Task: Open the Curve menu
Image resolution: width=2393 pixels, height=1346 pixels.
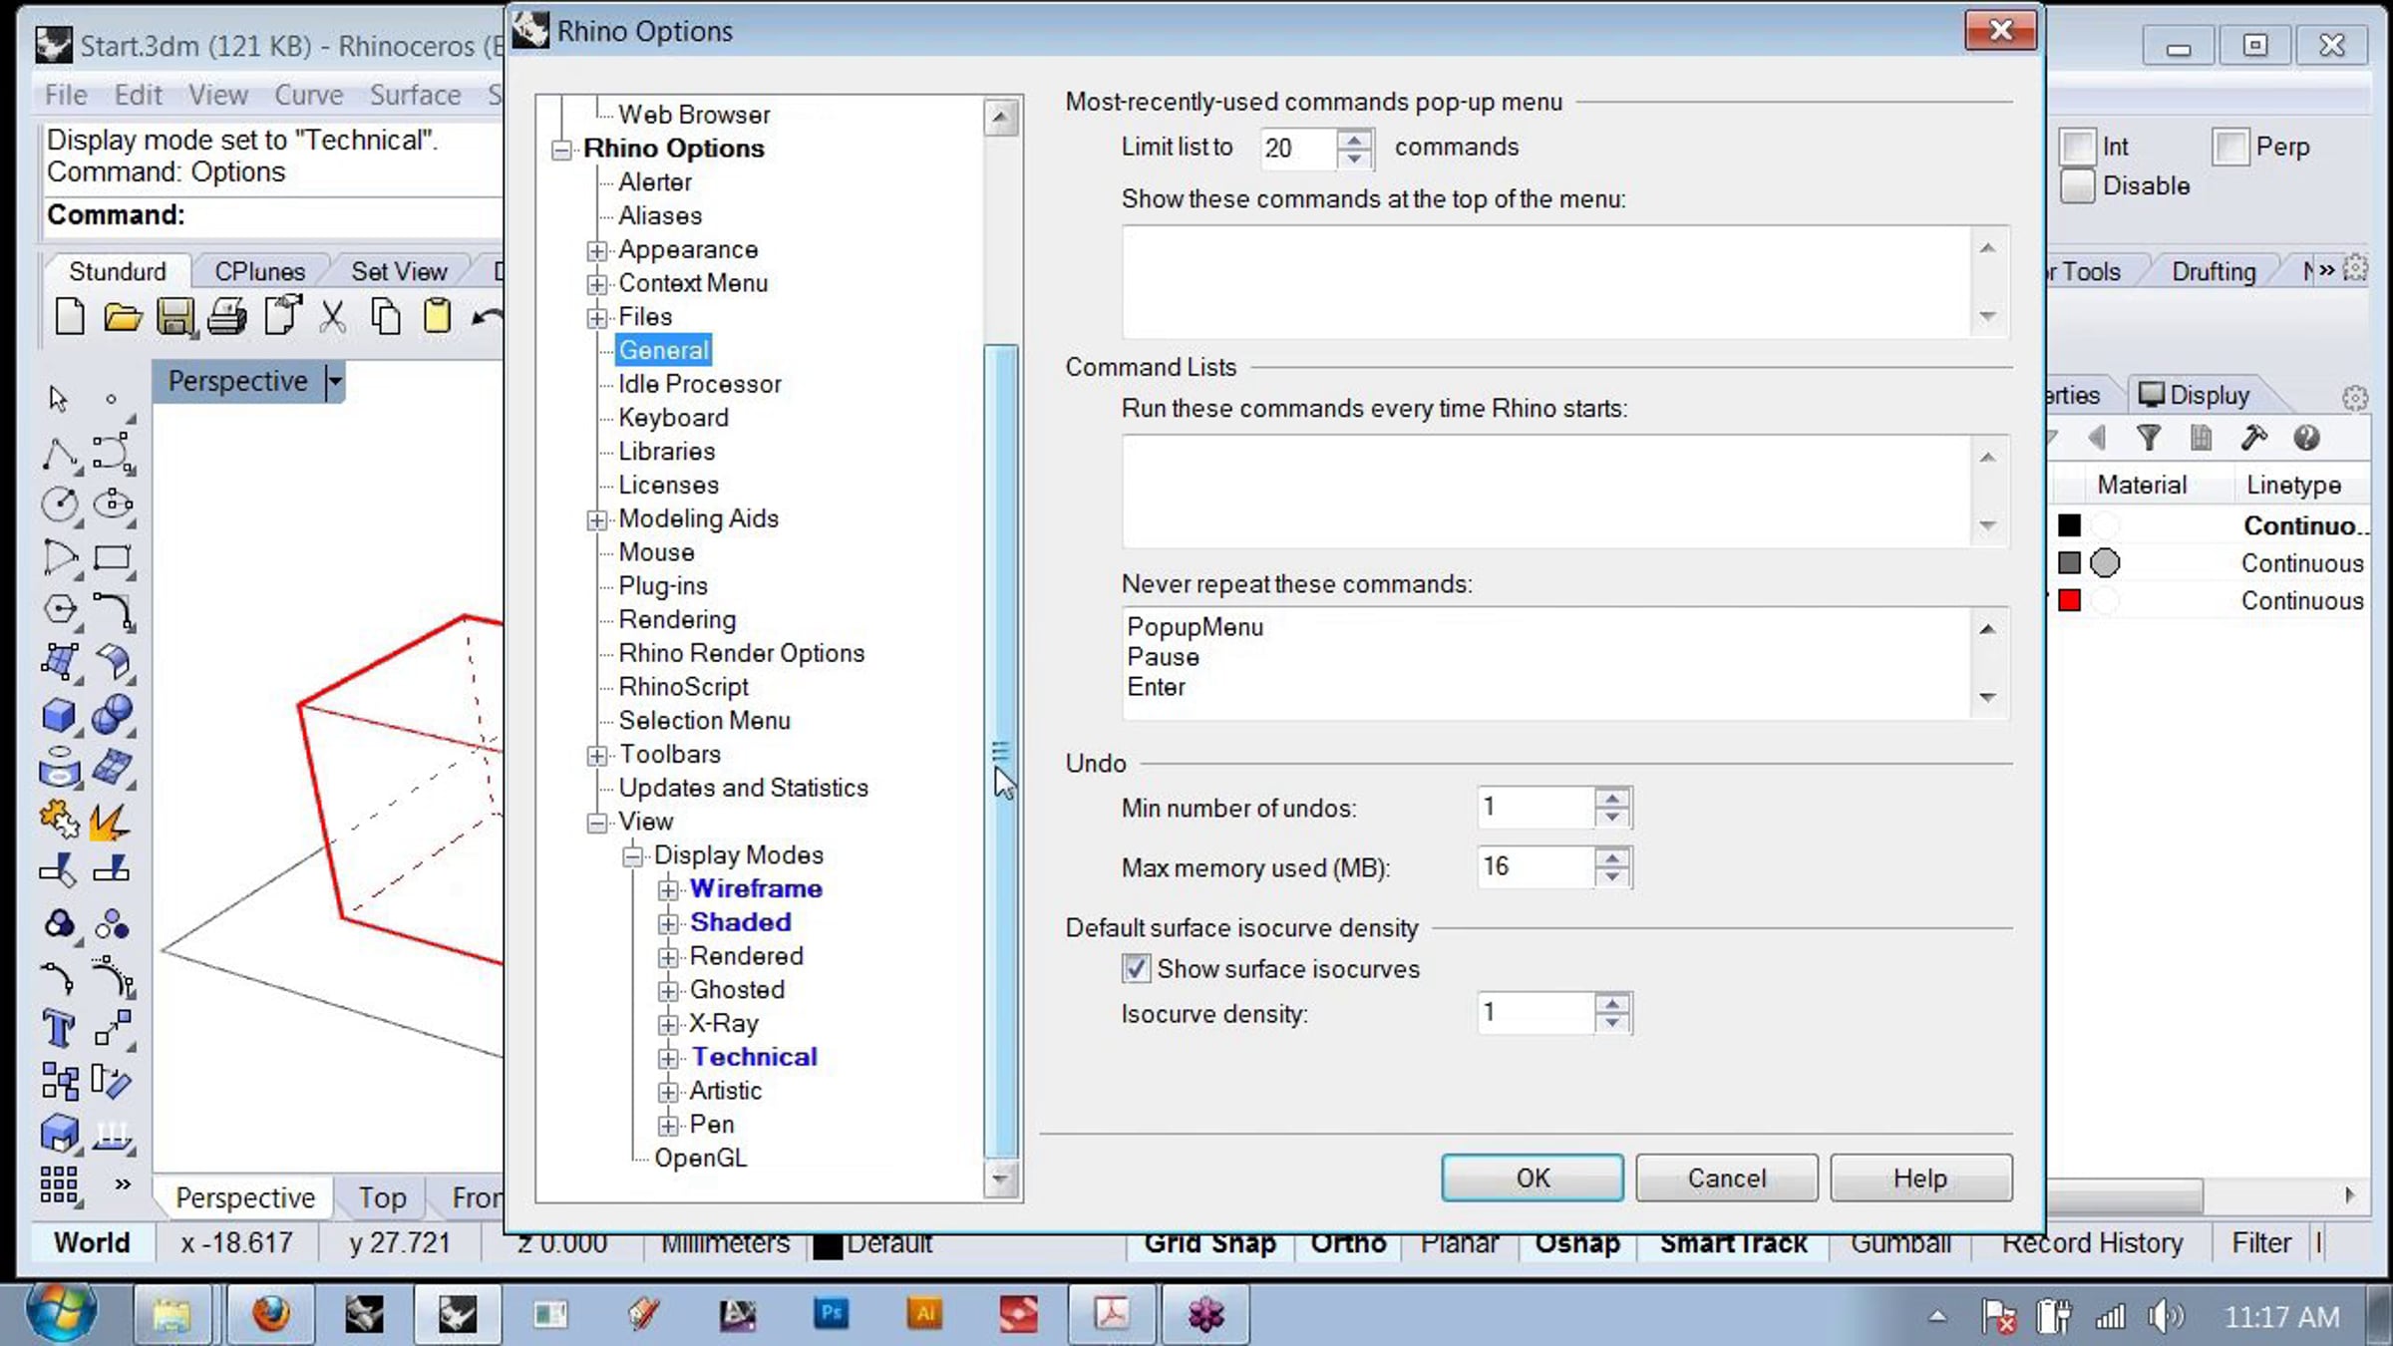Action: (308, 95)
